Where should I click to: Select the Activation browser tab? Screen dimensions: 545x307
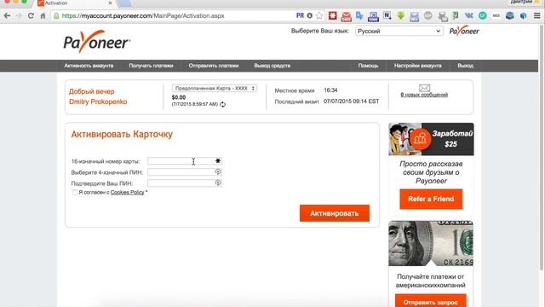click(x=75, y=3)
